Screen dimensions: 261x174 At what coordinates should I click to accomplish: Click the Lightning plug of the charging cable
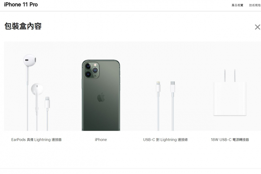[158, 87]
